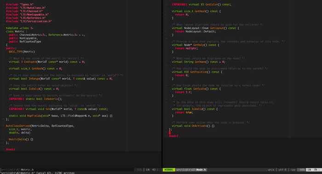Click the unix file format indicator
Screen dimensions: 322x174
pyautogui.click(x=271, y=170)
